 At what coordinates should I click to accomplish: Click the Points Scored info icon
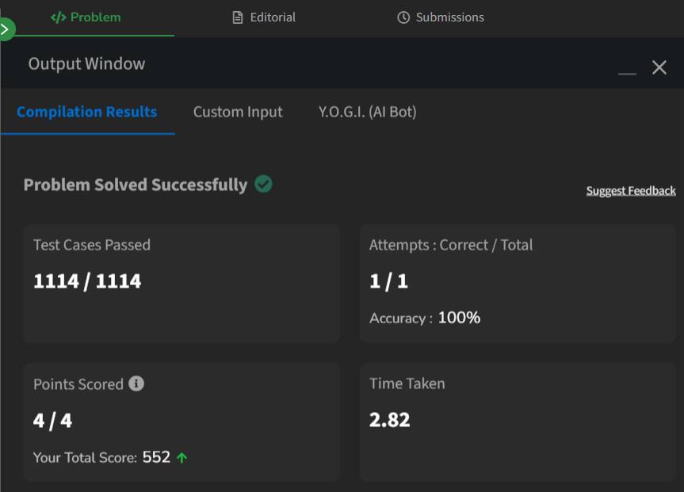tap(136, 383)
